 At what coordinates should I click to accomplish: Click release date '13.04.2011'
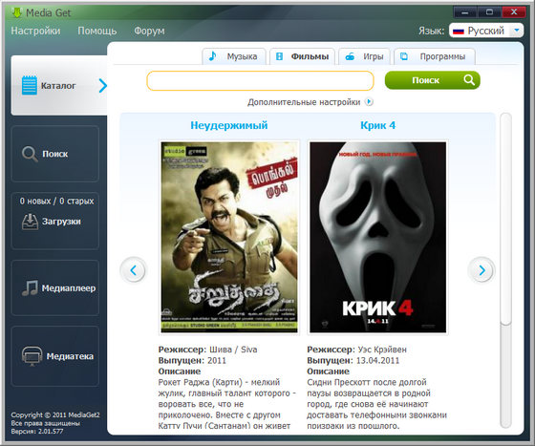pos(377,360)
